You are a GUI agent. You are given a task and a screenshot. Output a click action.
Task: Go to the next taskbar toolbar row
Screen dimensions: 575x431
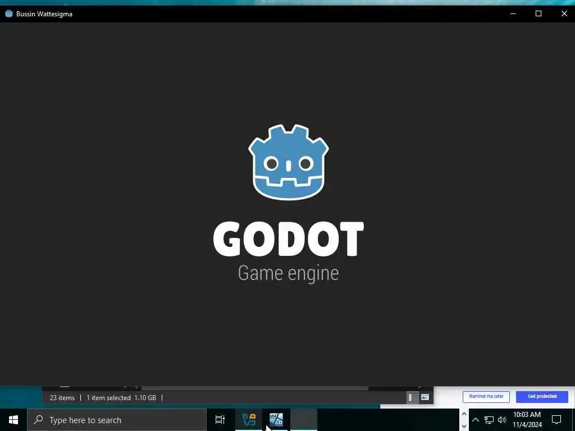464,427
